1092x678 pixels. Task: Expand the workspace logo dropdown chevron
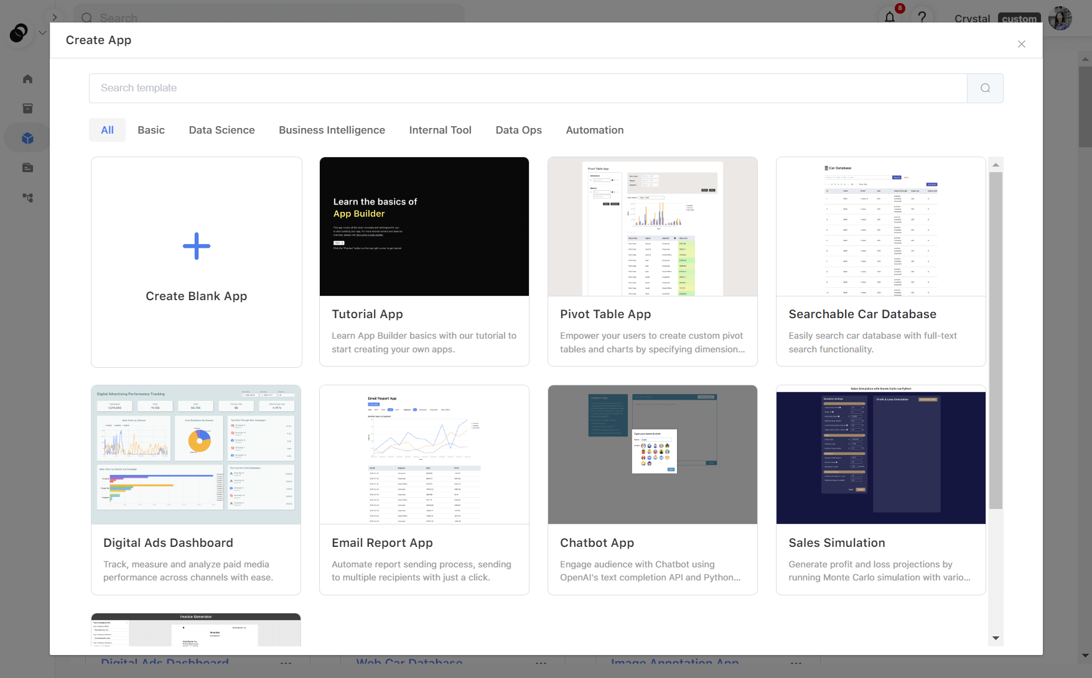pos(42,33)
